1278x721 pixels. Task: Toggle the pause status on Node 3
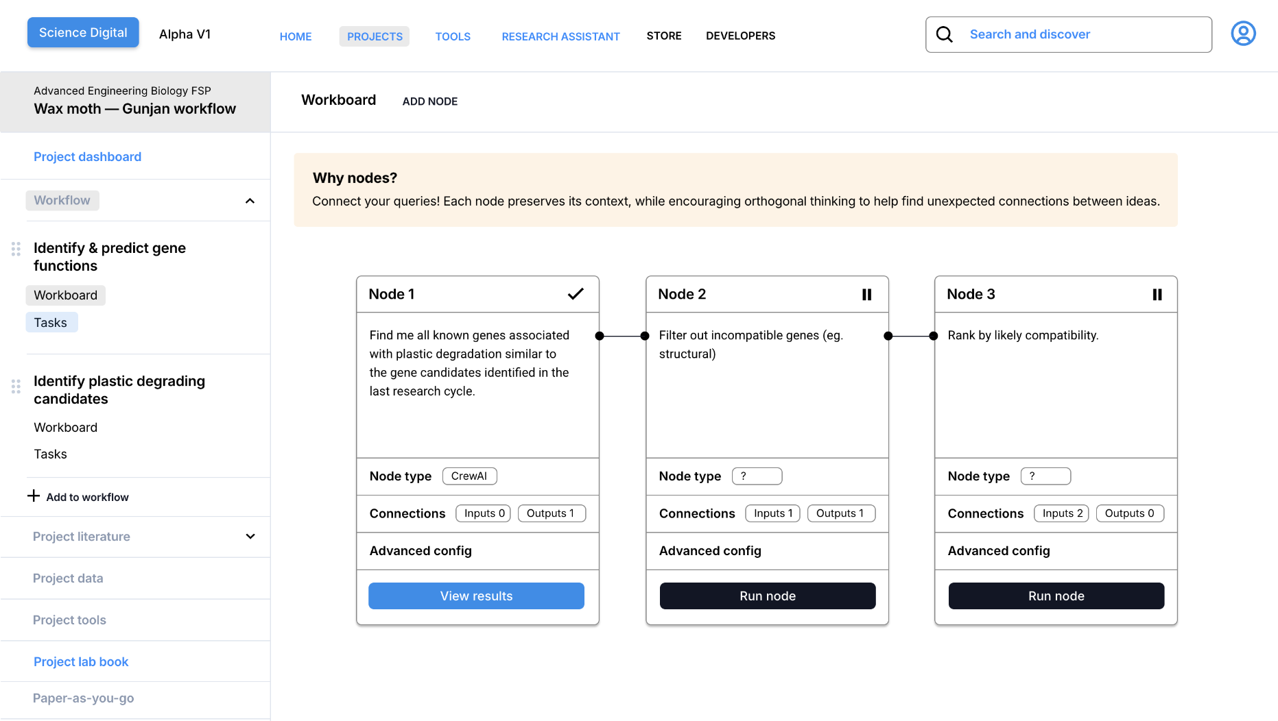[1157, 293]
